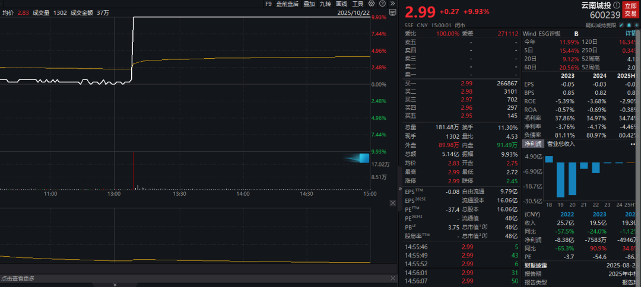Close the lower indicator panel X
Image resolution: width=641 pixels, height=287 pixels.
(392, 203)
